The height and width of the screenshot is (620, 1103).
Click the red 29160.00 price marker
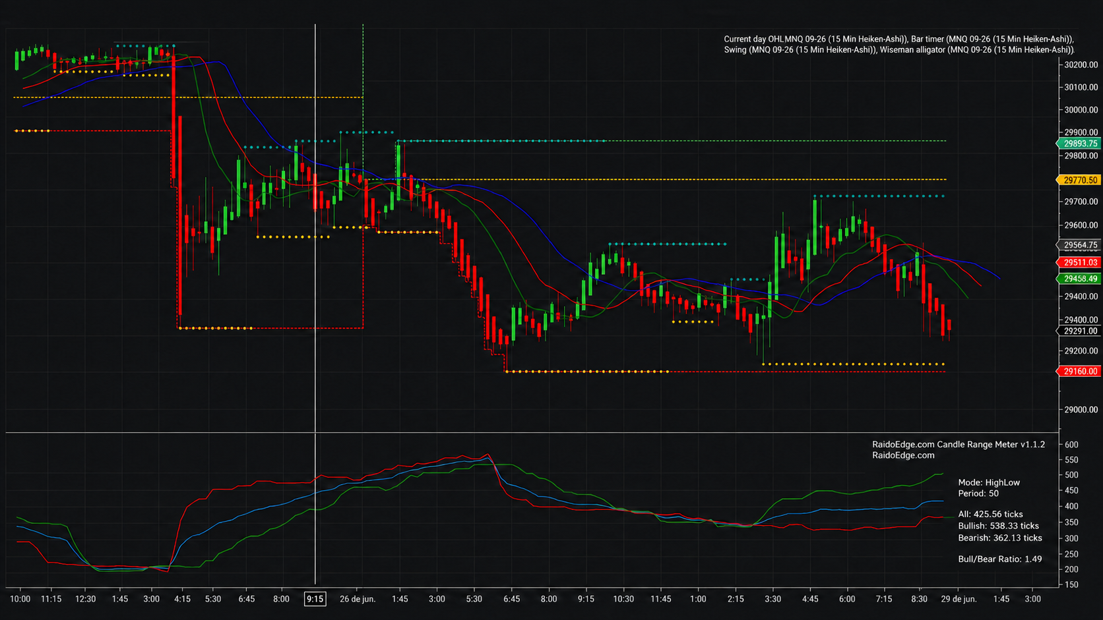[1079, 372]
